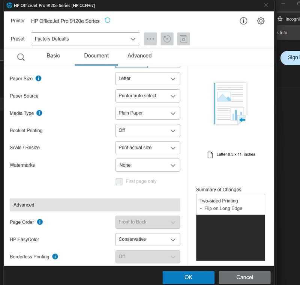Click Letter 8.5 x 11 inches label

pyautogui.click(x=236, y=154)
